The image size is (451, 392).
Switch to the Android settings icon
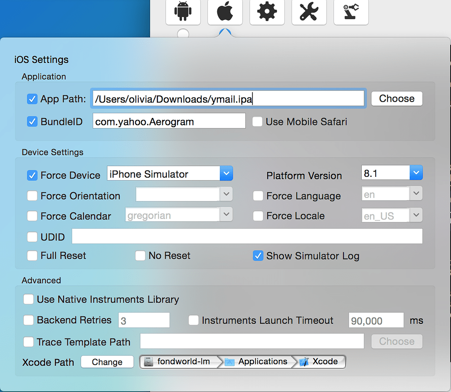coord(183,12)
